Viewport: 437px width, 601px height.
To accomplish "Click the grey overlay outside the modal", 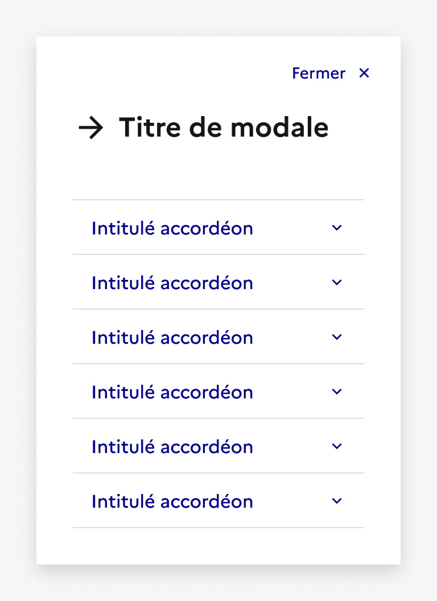I will tap(18, 300).
